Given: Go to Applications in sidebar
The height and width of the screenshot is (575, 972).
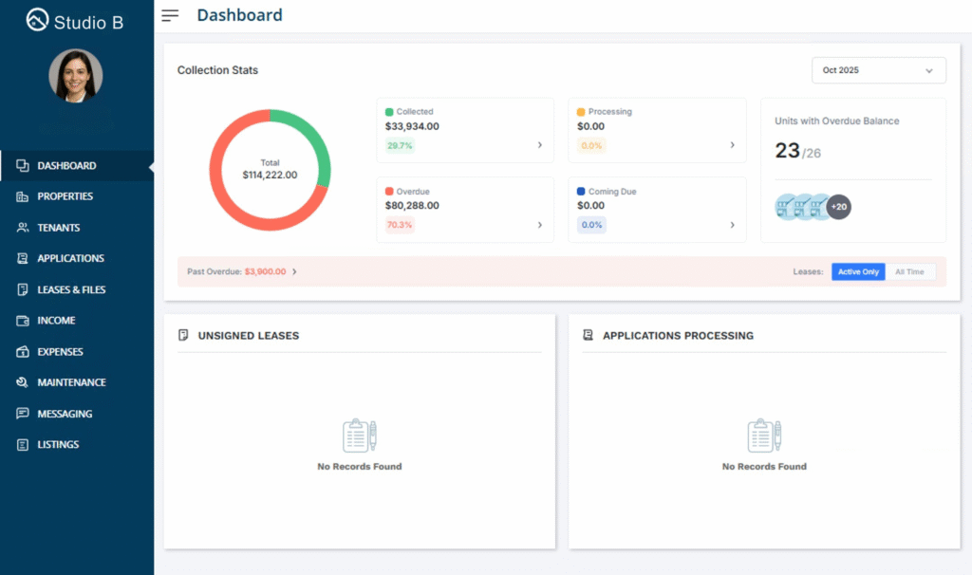Looking at the screenshot, I should click(70, 258).
